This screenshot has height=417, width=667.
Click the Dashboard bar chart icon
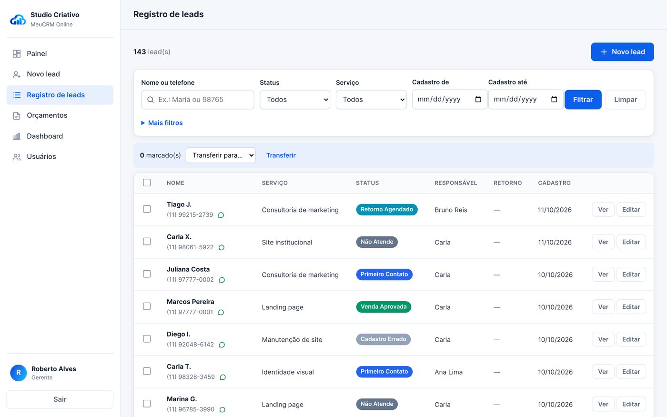point(17,136)
